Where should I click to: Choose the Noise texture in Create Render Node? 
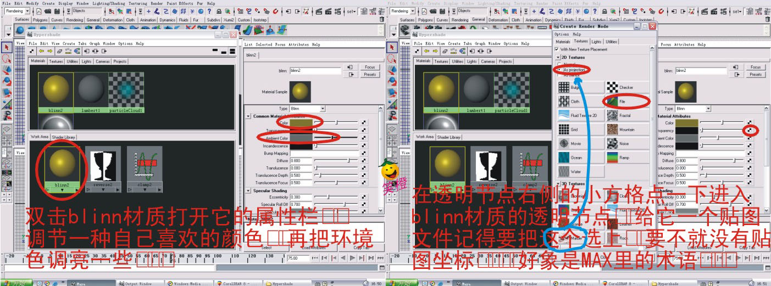[629, 144]
